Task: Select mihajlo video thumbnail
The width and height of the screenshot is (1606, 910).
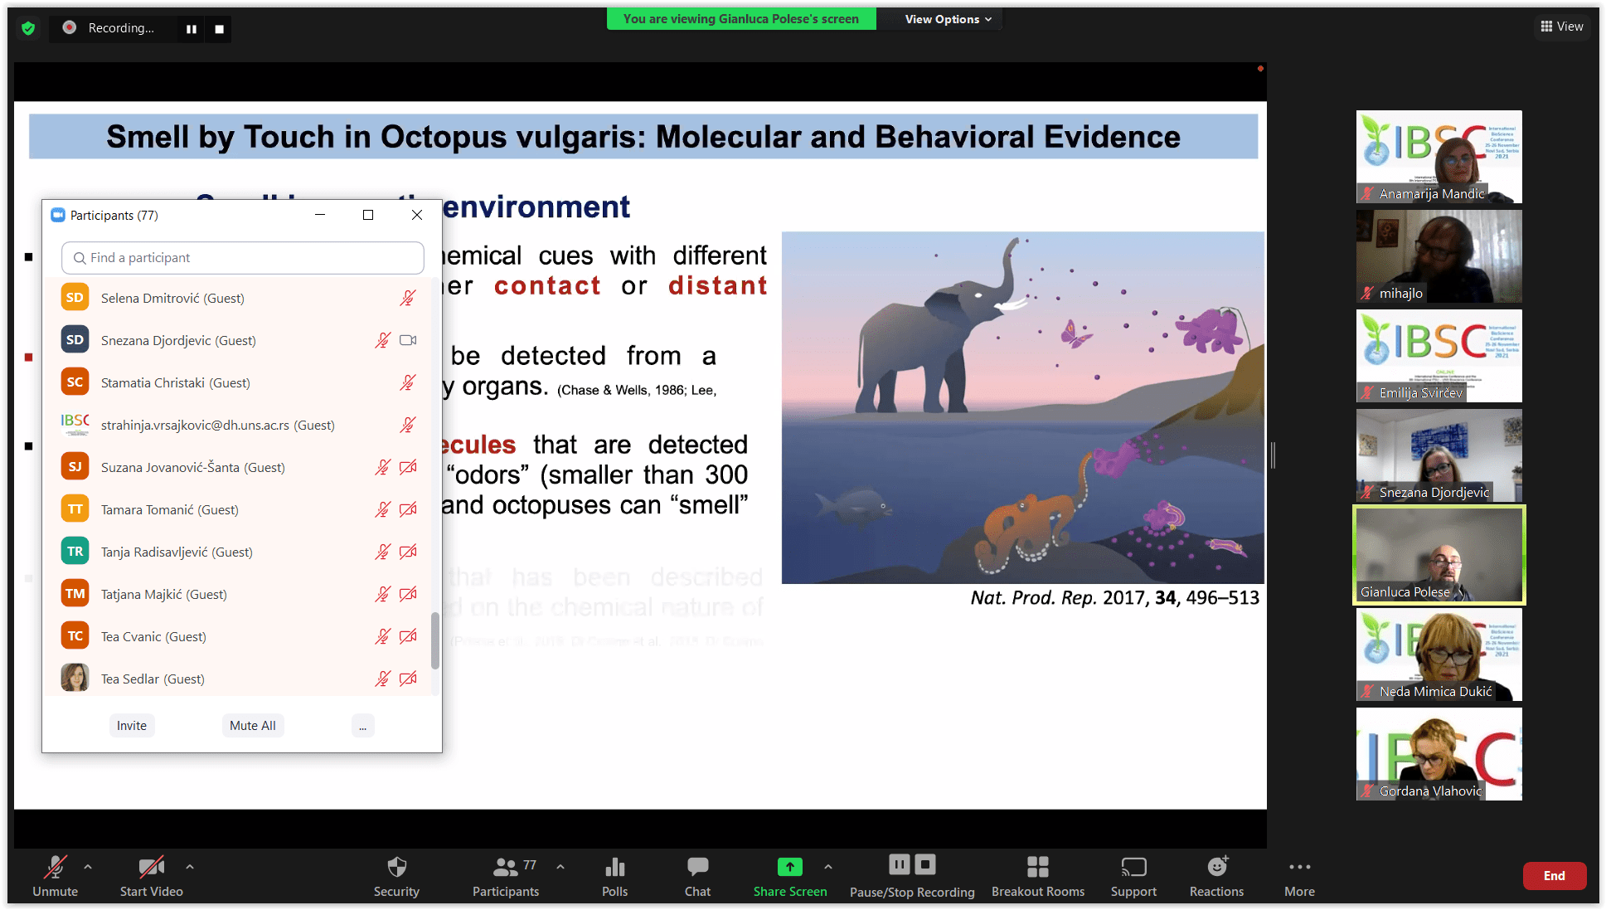Action: (x=1439, y=256)
